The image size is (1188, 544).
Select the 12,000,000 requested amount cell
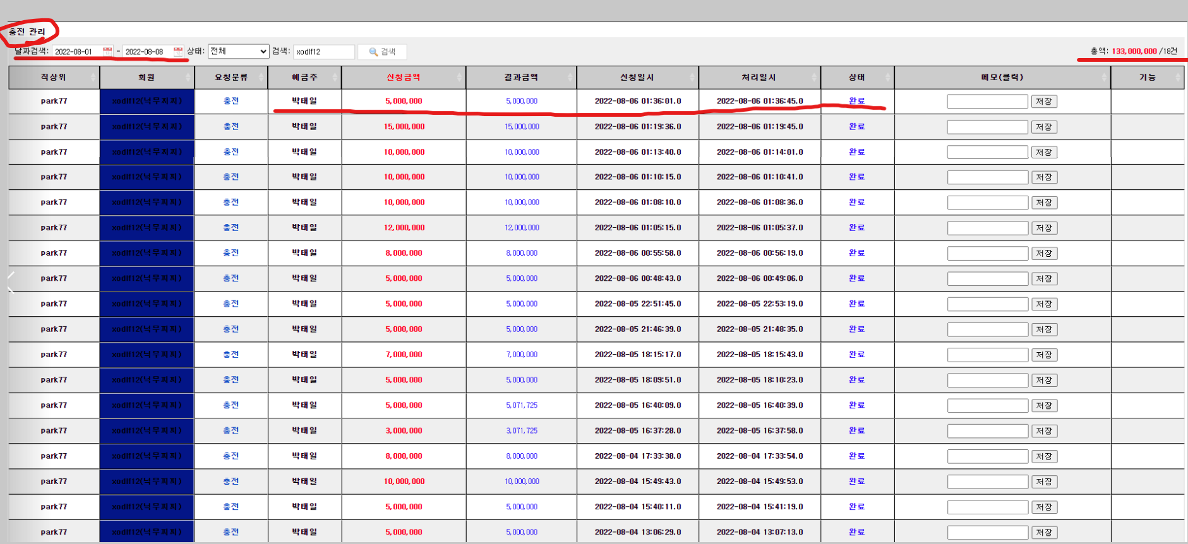(x=404, y=227)
